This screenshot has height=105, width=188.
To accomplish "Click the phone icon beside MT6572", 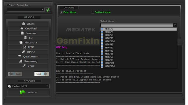I will pyautogui.click(x=102, y=29).
